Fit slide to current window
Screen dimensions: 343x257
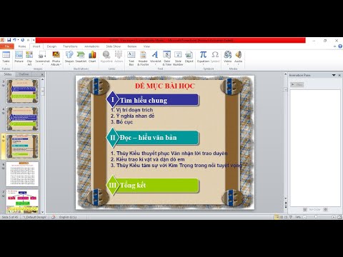[x=340, y=217]
